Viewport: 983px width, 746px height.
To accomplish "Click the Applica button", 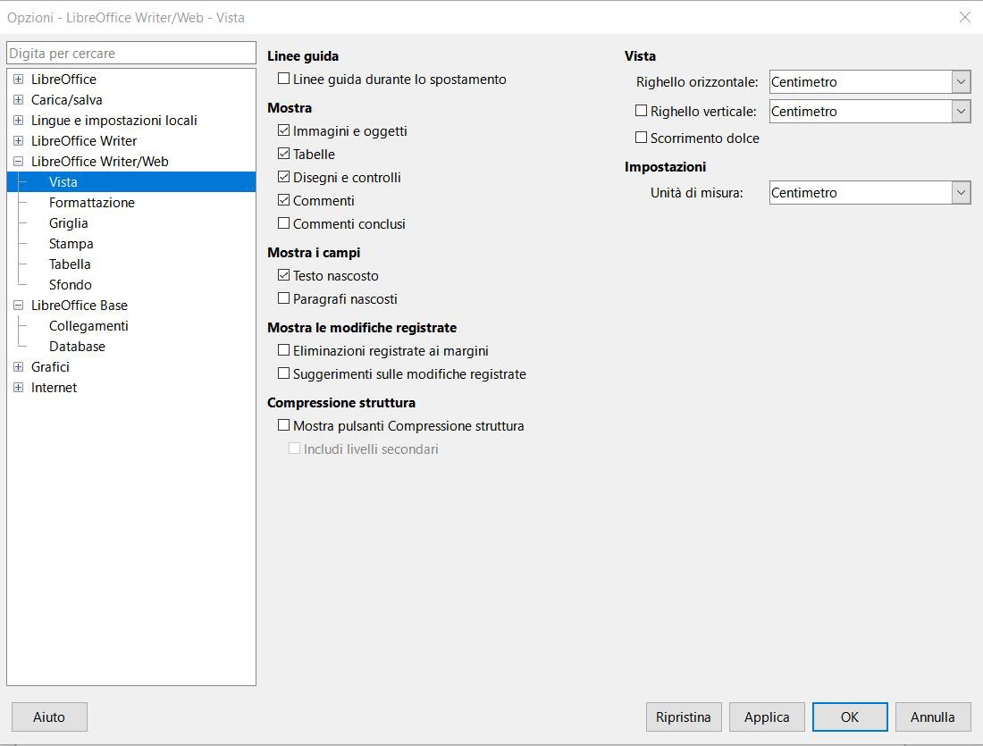I will [767, 717].
